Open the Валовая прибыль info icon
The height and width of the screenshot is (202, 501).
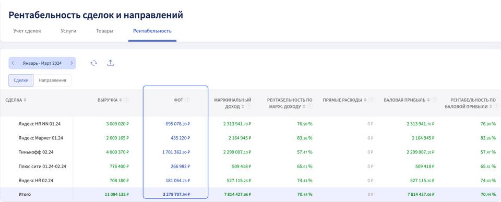point(434,100)
